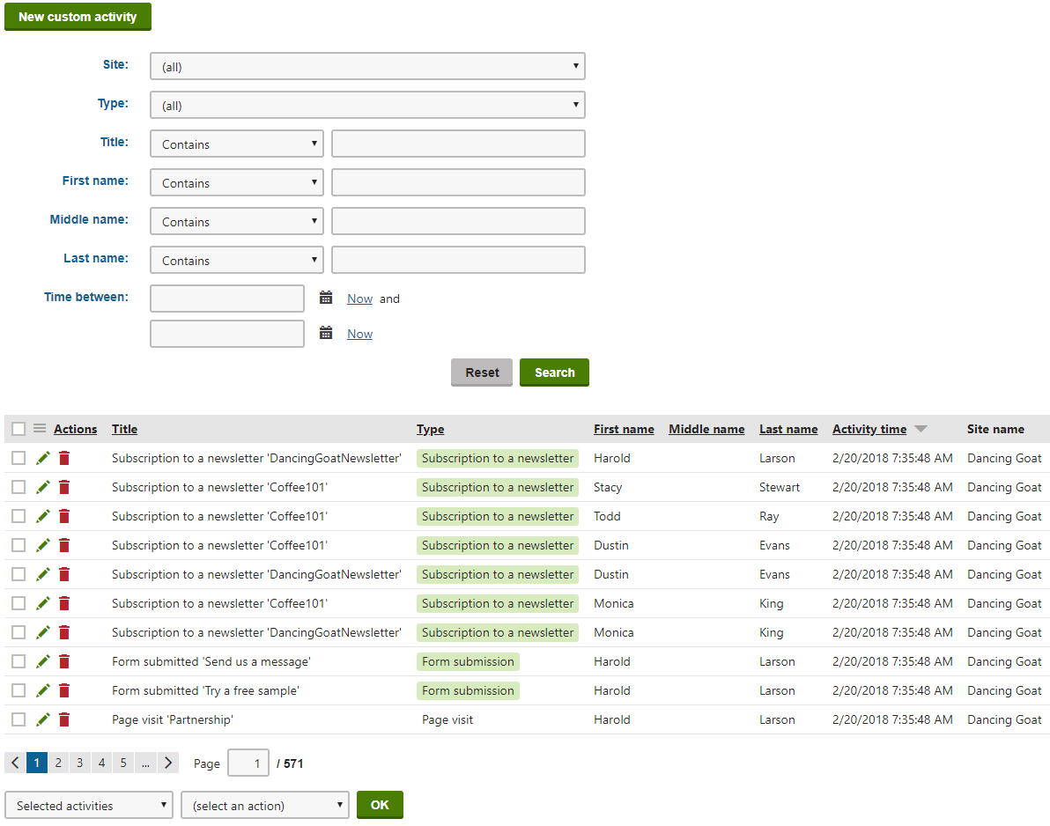Delete the 'Send us a message' form activity
The image size is (1050, 826).
tap(64, 661)
